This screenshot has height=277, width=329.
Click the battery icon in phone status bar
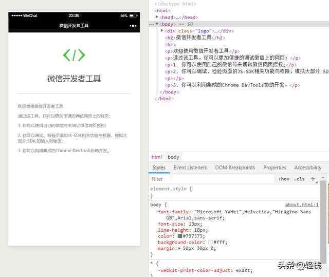pyautogui.click(x=133, y=15)
